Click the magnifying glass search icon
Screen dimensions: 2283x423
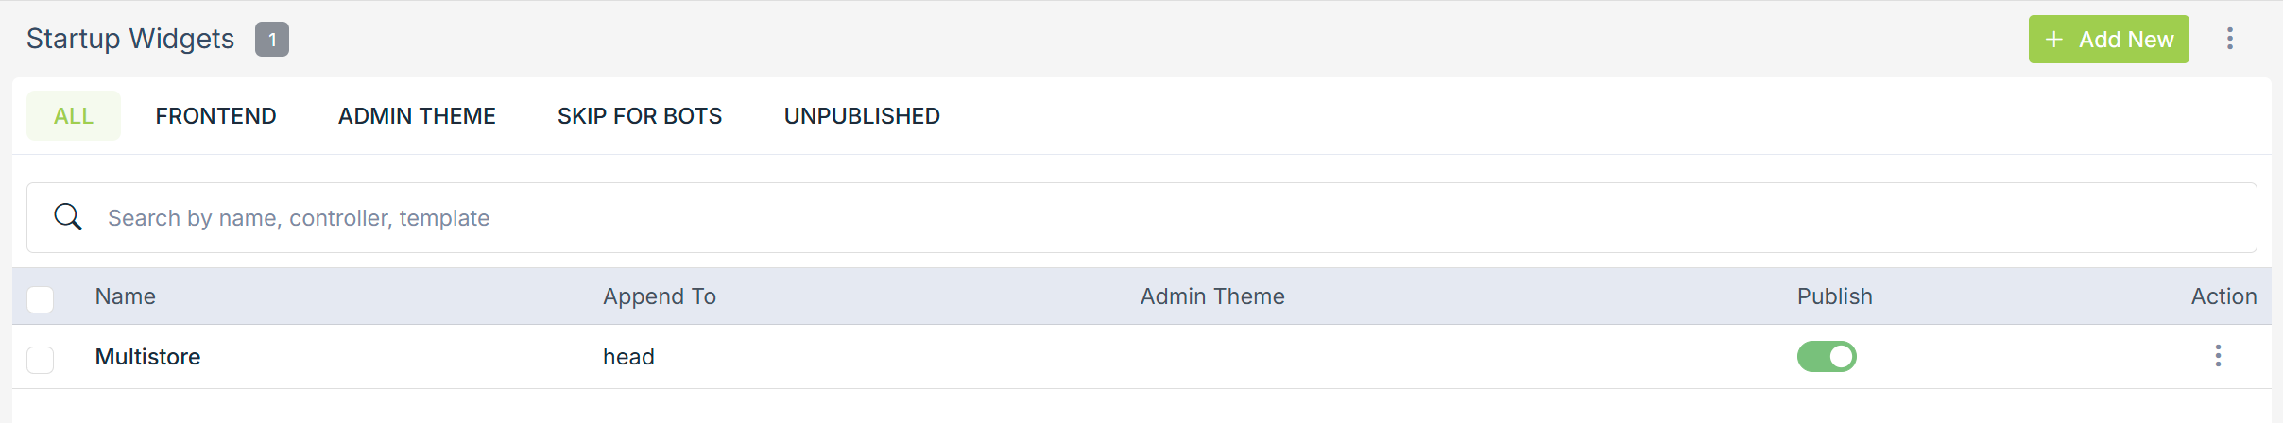(x=68, y=217)
